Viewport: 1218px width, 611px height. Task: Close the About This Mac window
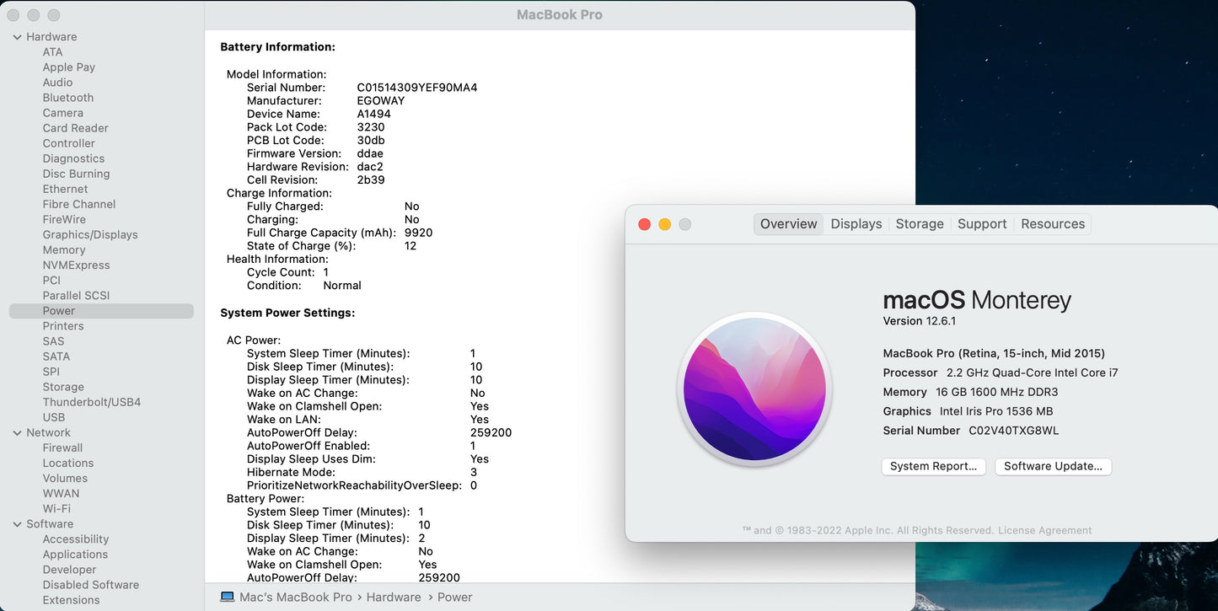coord(645,224)
